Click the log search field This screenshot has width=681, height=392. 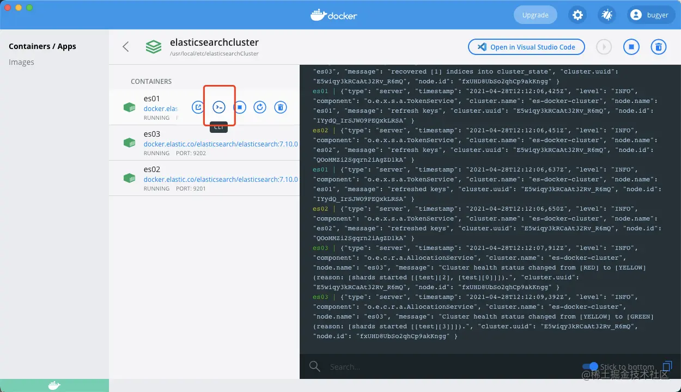pyautogui.click(x=449, y=367)
